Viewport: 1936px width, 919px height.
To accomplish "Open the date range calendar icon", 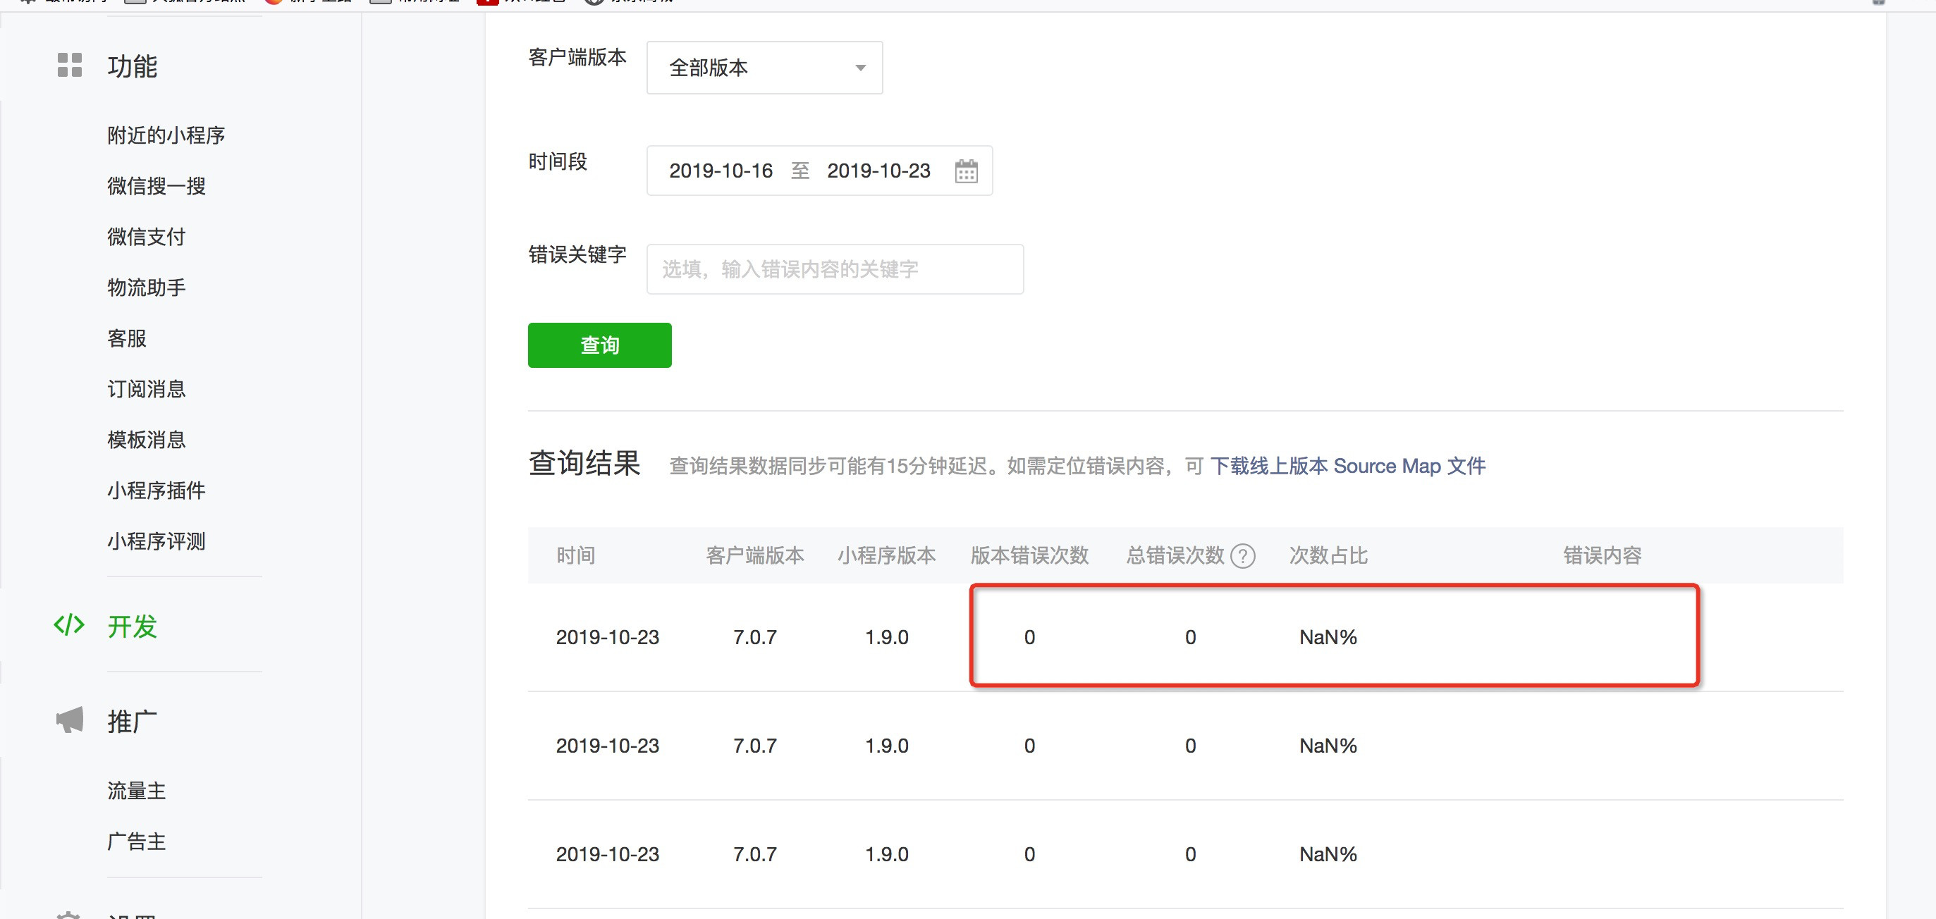I will (x=966, y=171).
